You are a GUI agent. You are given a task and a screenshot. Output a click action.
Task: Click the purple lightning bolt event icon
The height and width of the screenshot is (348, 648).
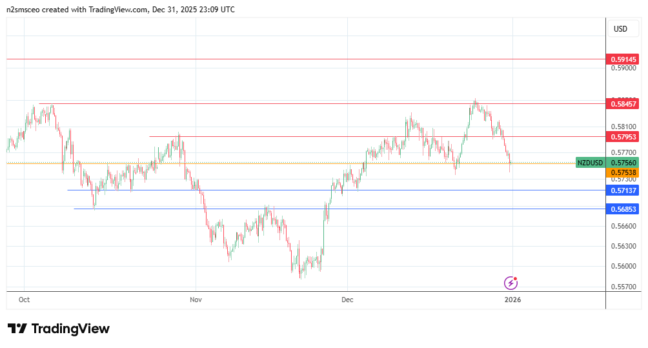coord(511,282)
